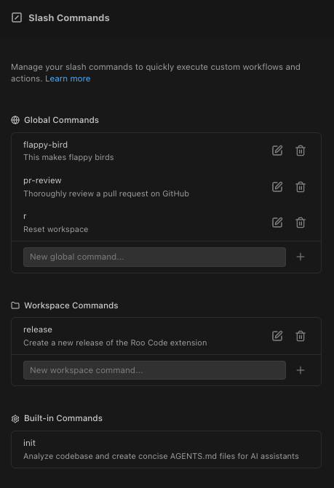Image resolution: width=334 pixels, height=488 pixels.
Task: Select the init built-in command
Action: [166, 449]
